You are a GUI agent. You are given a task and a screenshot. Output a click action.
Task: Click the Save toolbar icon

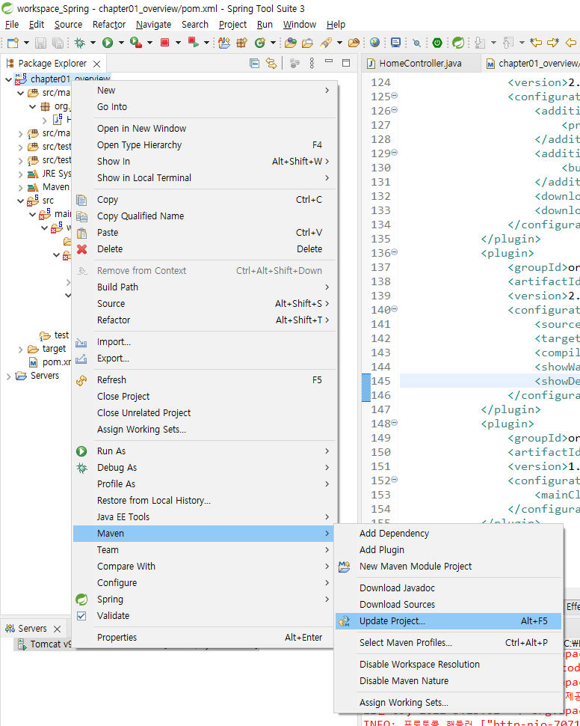40,43
